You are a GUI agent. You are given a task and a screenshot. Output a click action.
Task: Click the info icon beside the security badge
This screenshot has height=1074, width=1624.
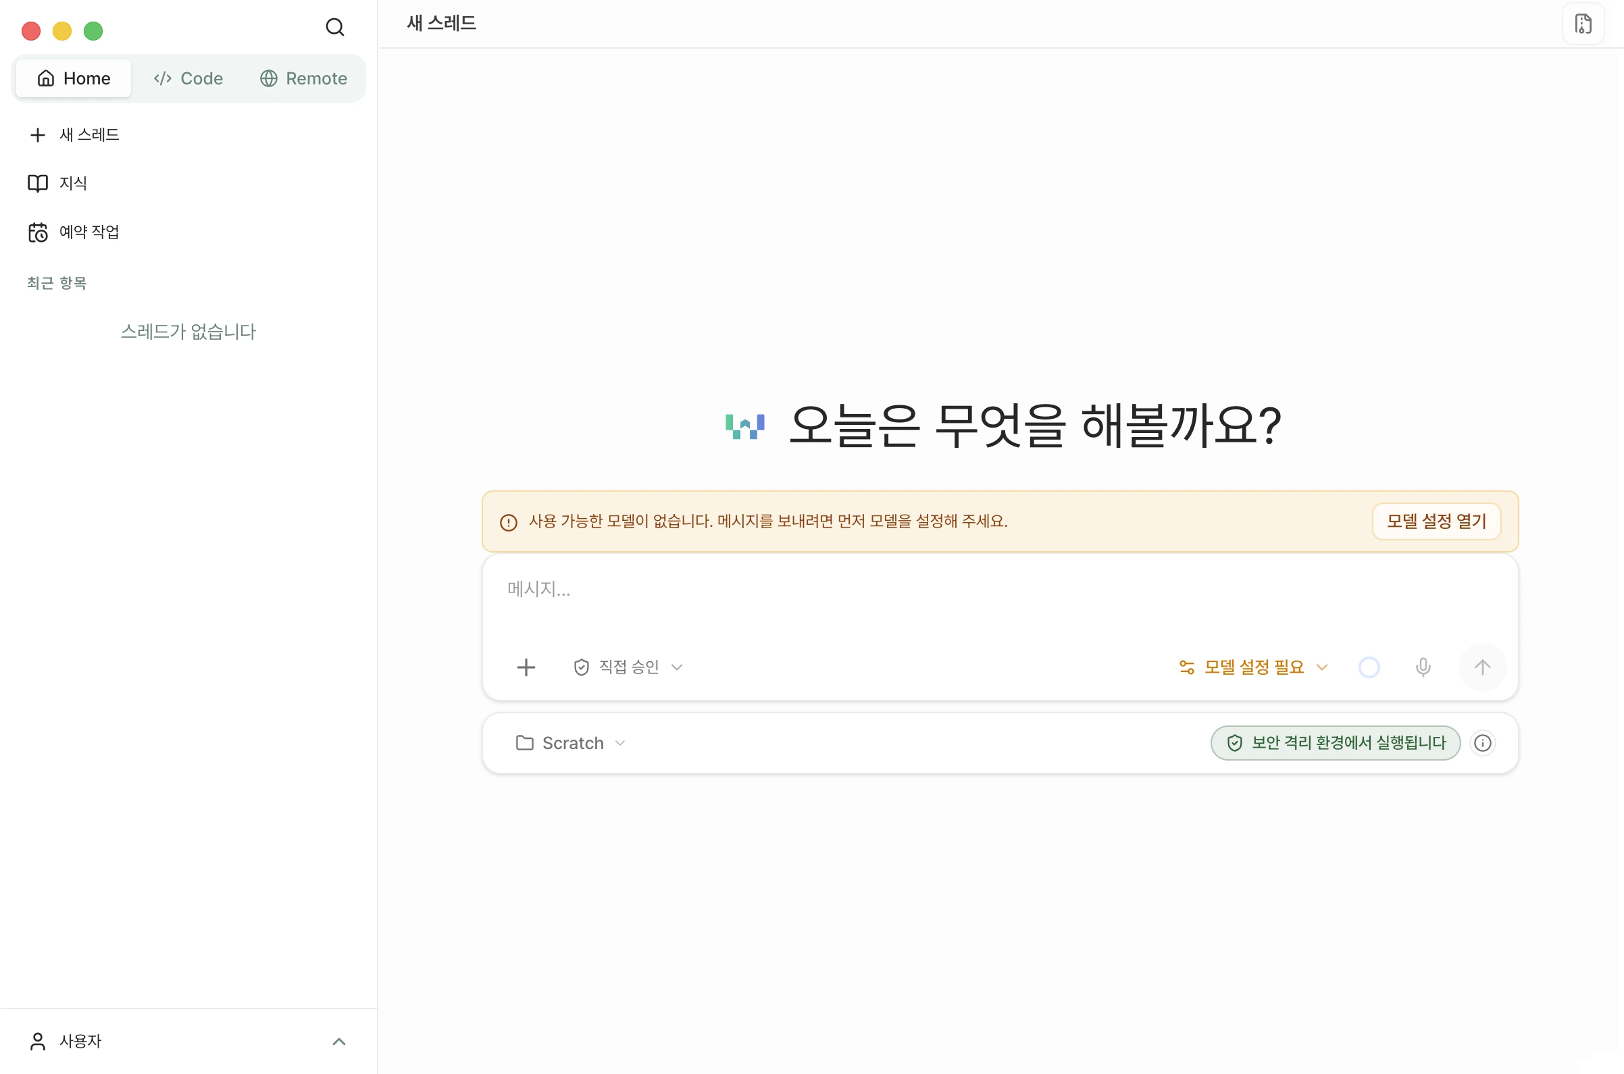click(x=1483, y=743)
